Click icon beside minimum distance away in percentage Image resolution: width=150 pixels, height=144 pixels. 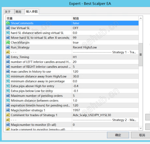(8, 81)
